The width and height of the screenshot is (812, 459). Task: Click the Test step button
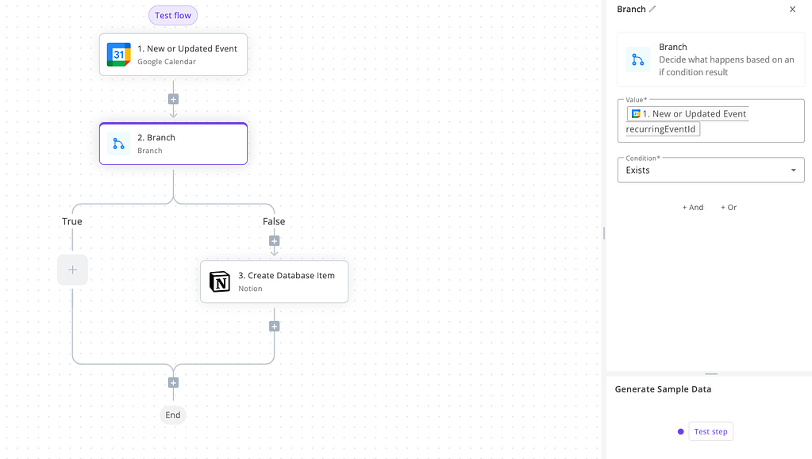click(710, 431)
